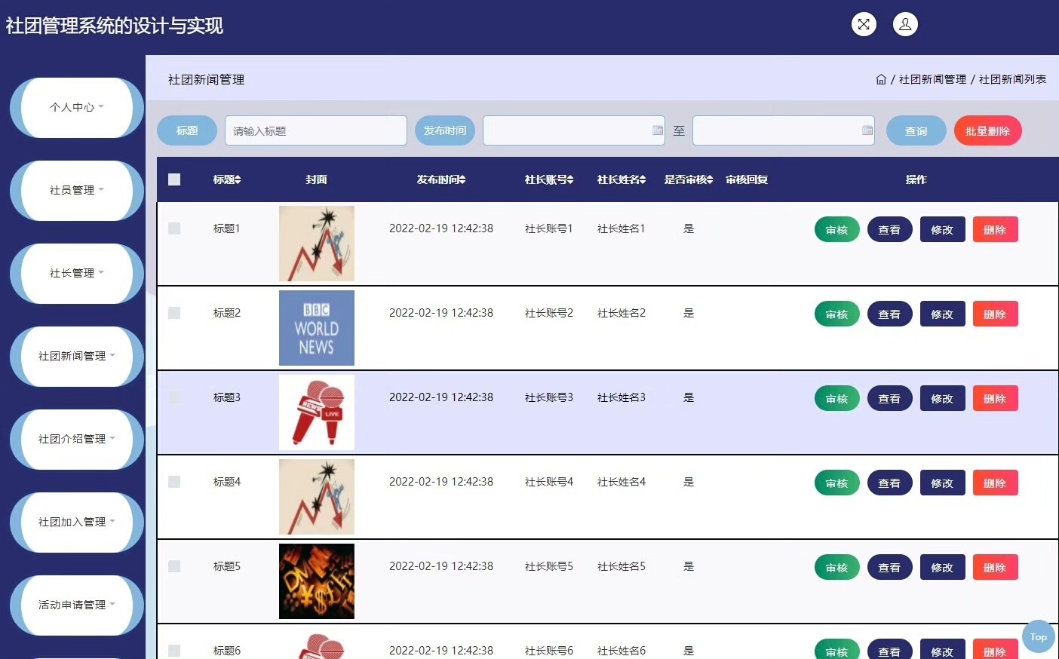Open the microphone cover thumbnail for 标题3
The width and height of the screenshot is (1059, 659).
(317, 412)
